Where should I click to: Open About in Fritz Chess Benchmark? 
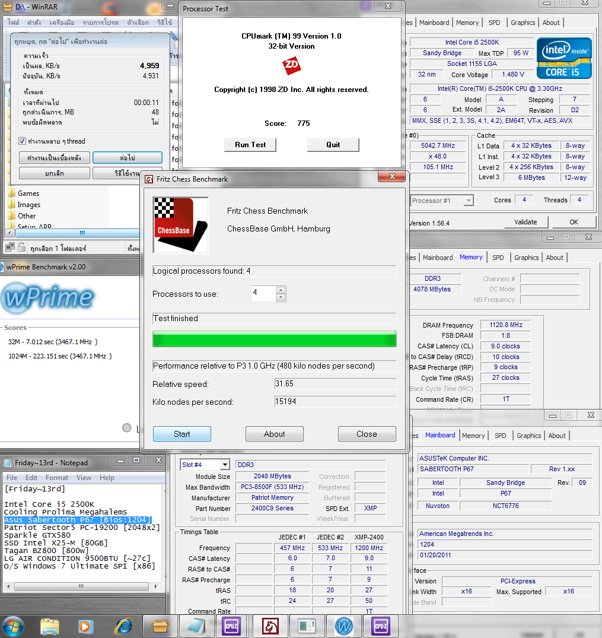[275, 434]
